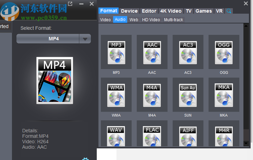The width and height of the screenshot is (253, 160).
Task: Switch to the VR tab
Action: pyautogui.click(x=219, y=11)
